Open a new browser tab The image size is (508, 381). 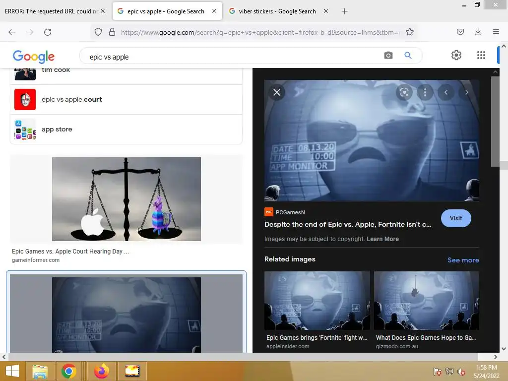coord(344,11)
